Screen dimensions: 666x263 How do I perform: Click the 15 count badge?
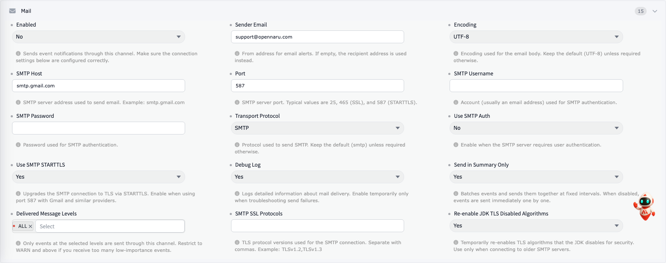coord(641,11)
